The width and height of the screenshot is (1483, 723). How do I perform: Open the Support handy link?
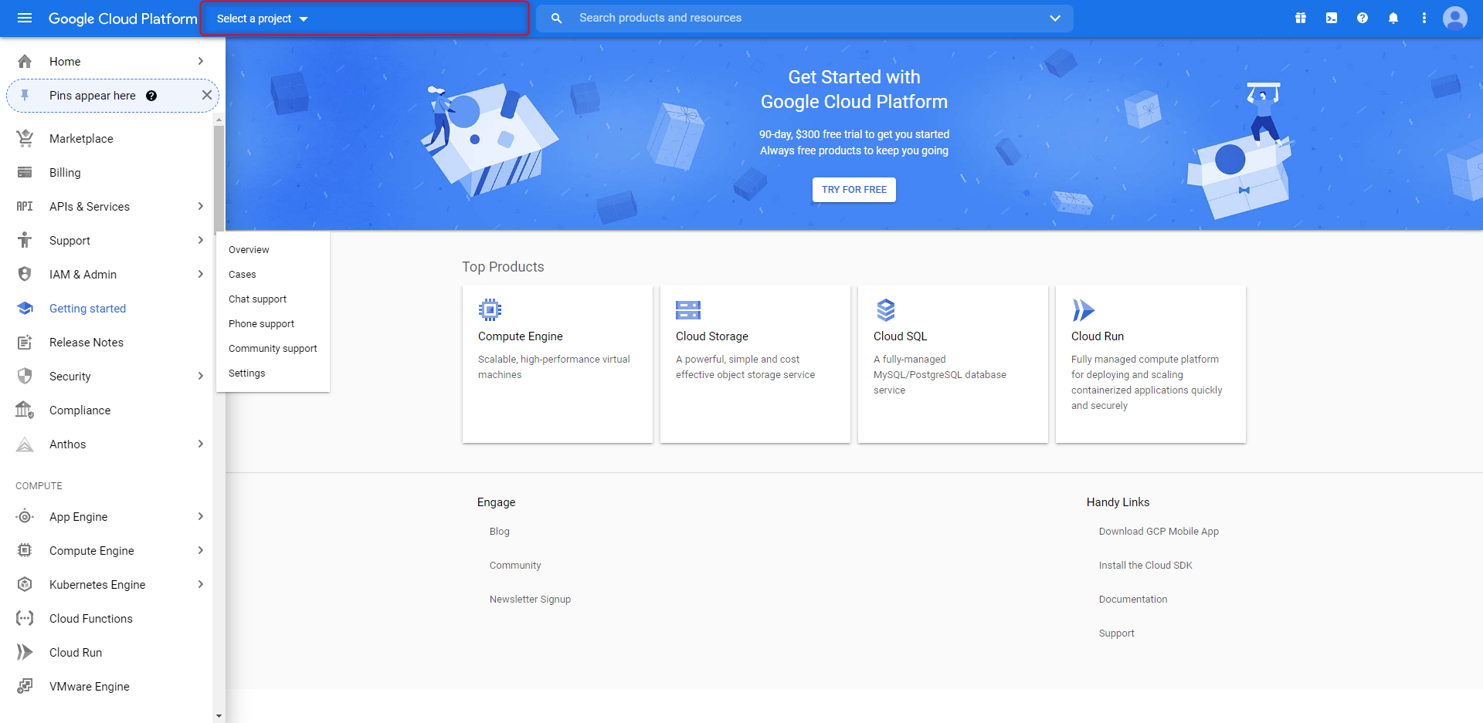1117,633
